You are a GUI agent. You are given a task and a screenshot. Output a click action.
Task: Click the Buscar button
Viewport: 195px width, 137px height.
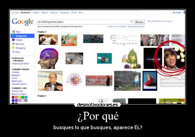tap(139, 22)
